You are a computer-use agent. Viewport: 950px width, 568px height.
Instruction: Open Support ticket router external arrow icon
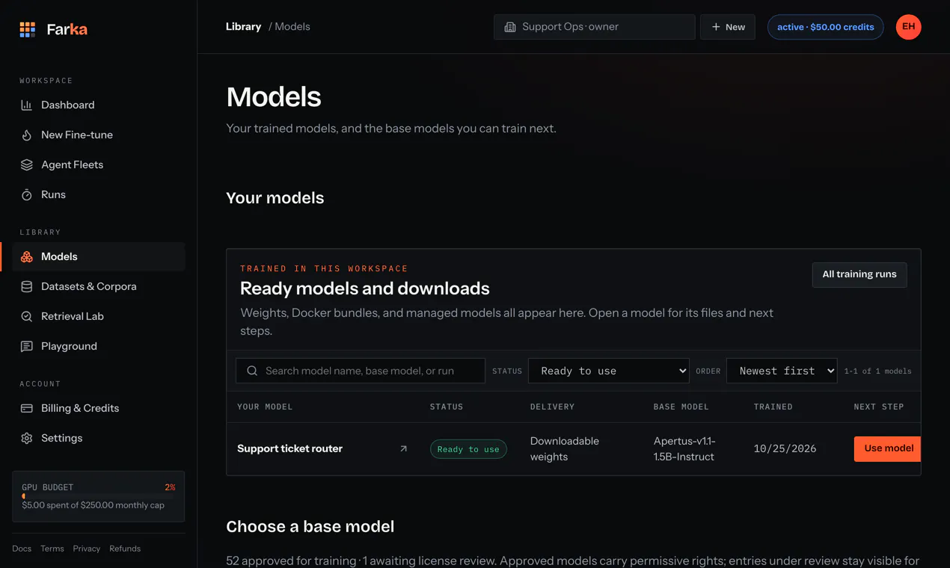click(404, 449)
